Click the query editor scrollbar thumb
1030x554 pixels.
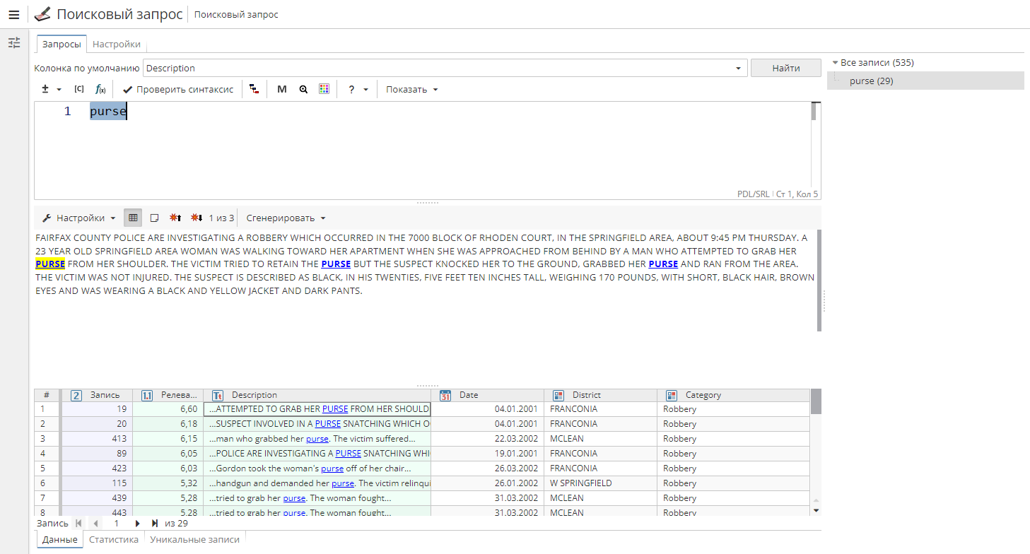(814, 111)
